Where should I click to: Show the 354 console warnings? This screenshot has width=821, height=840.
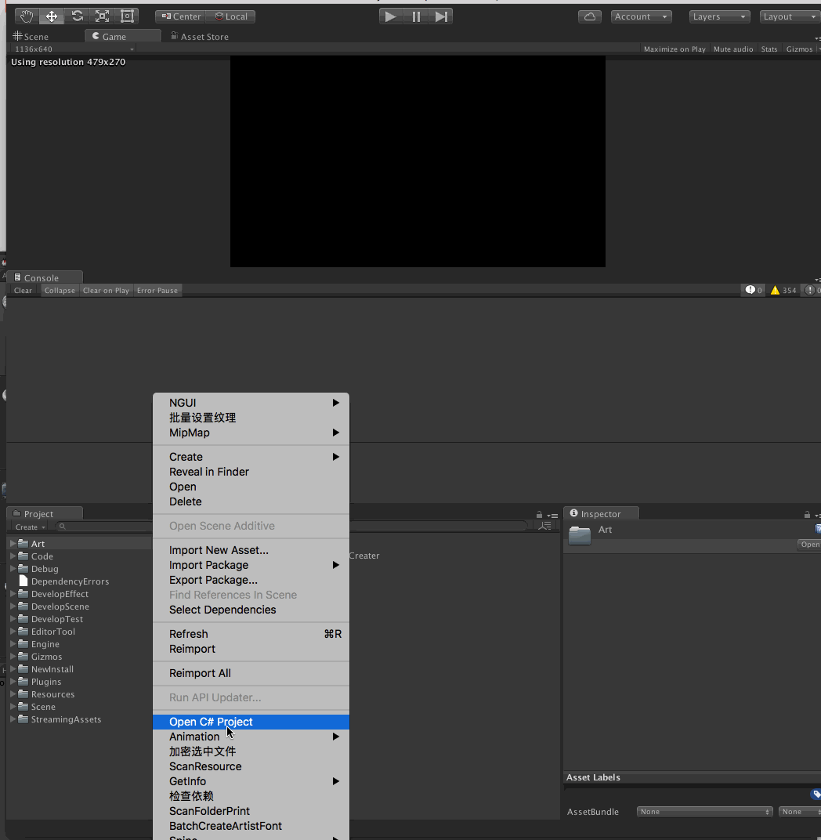[x=781, y=289]
